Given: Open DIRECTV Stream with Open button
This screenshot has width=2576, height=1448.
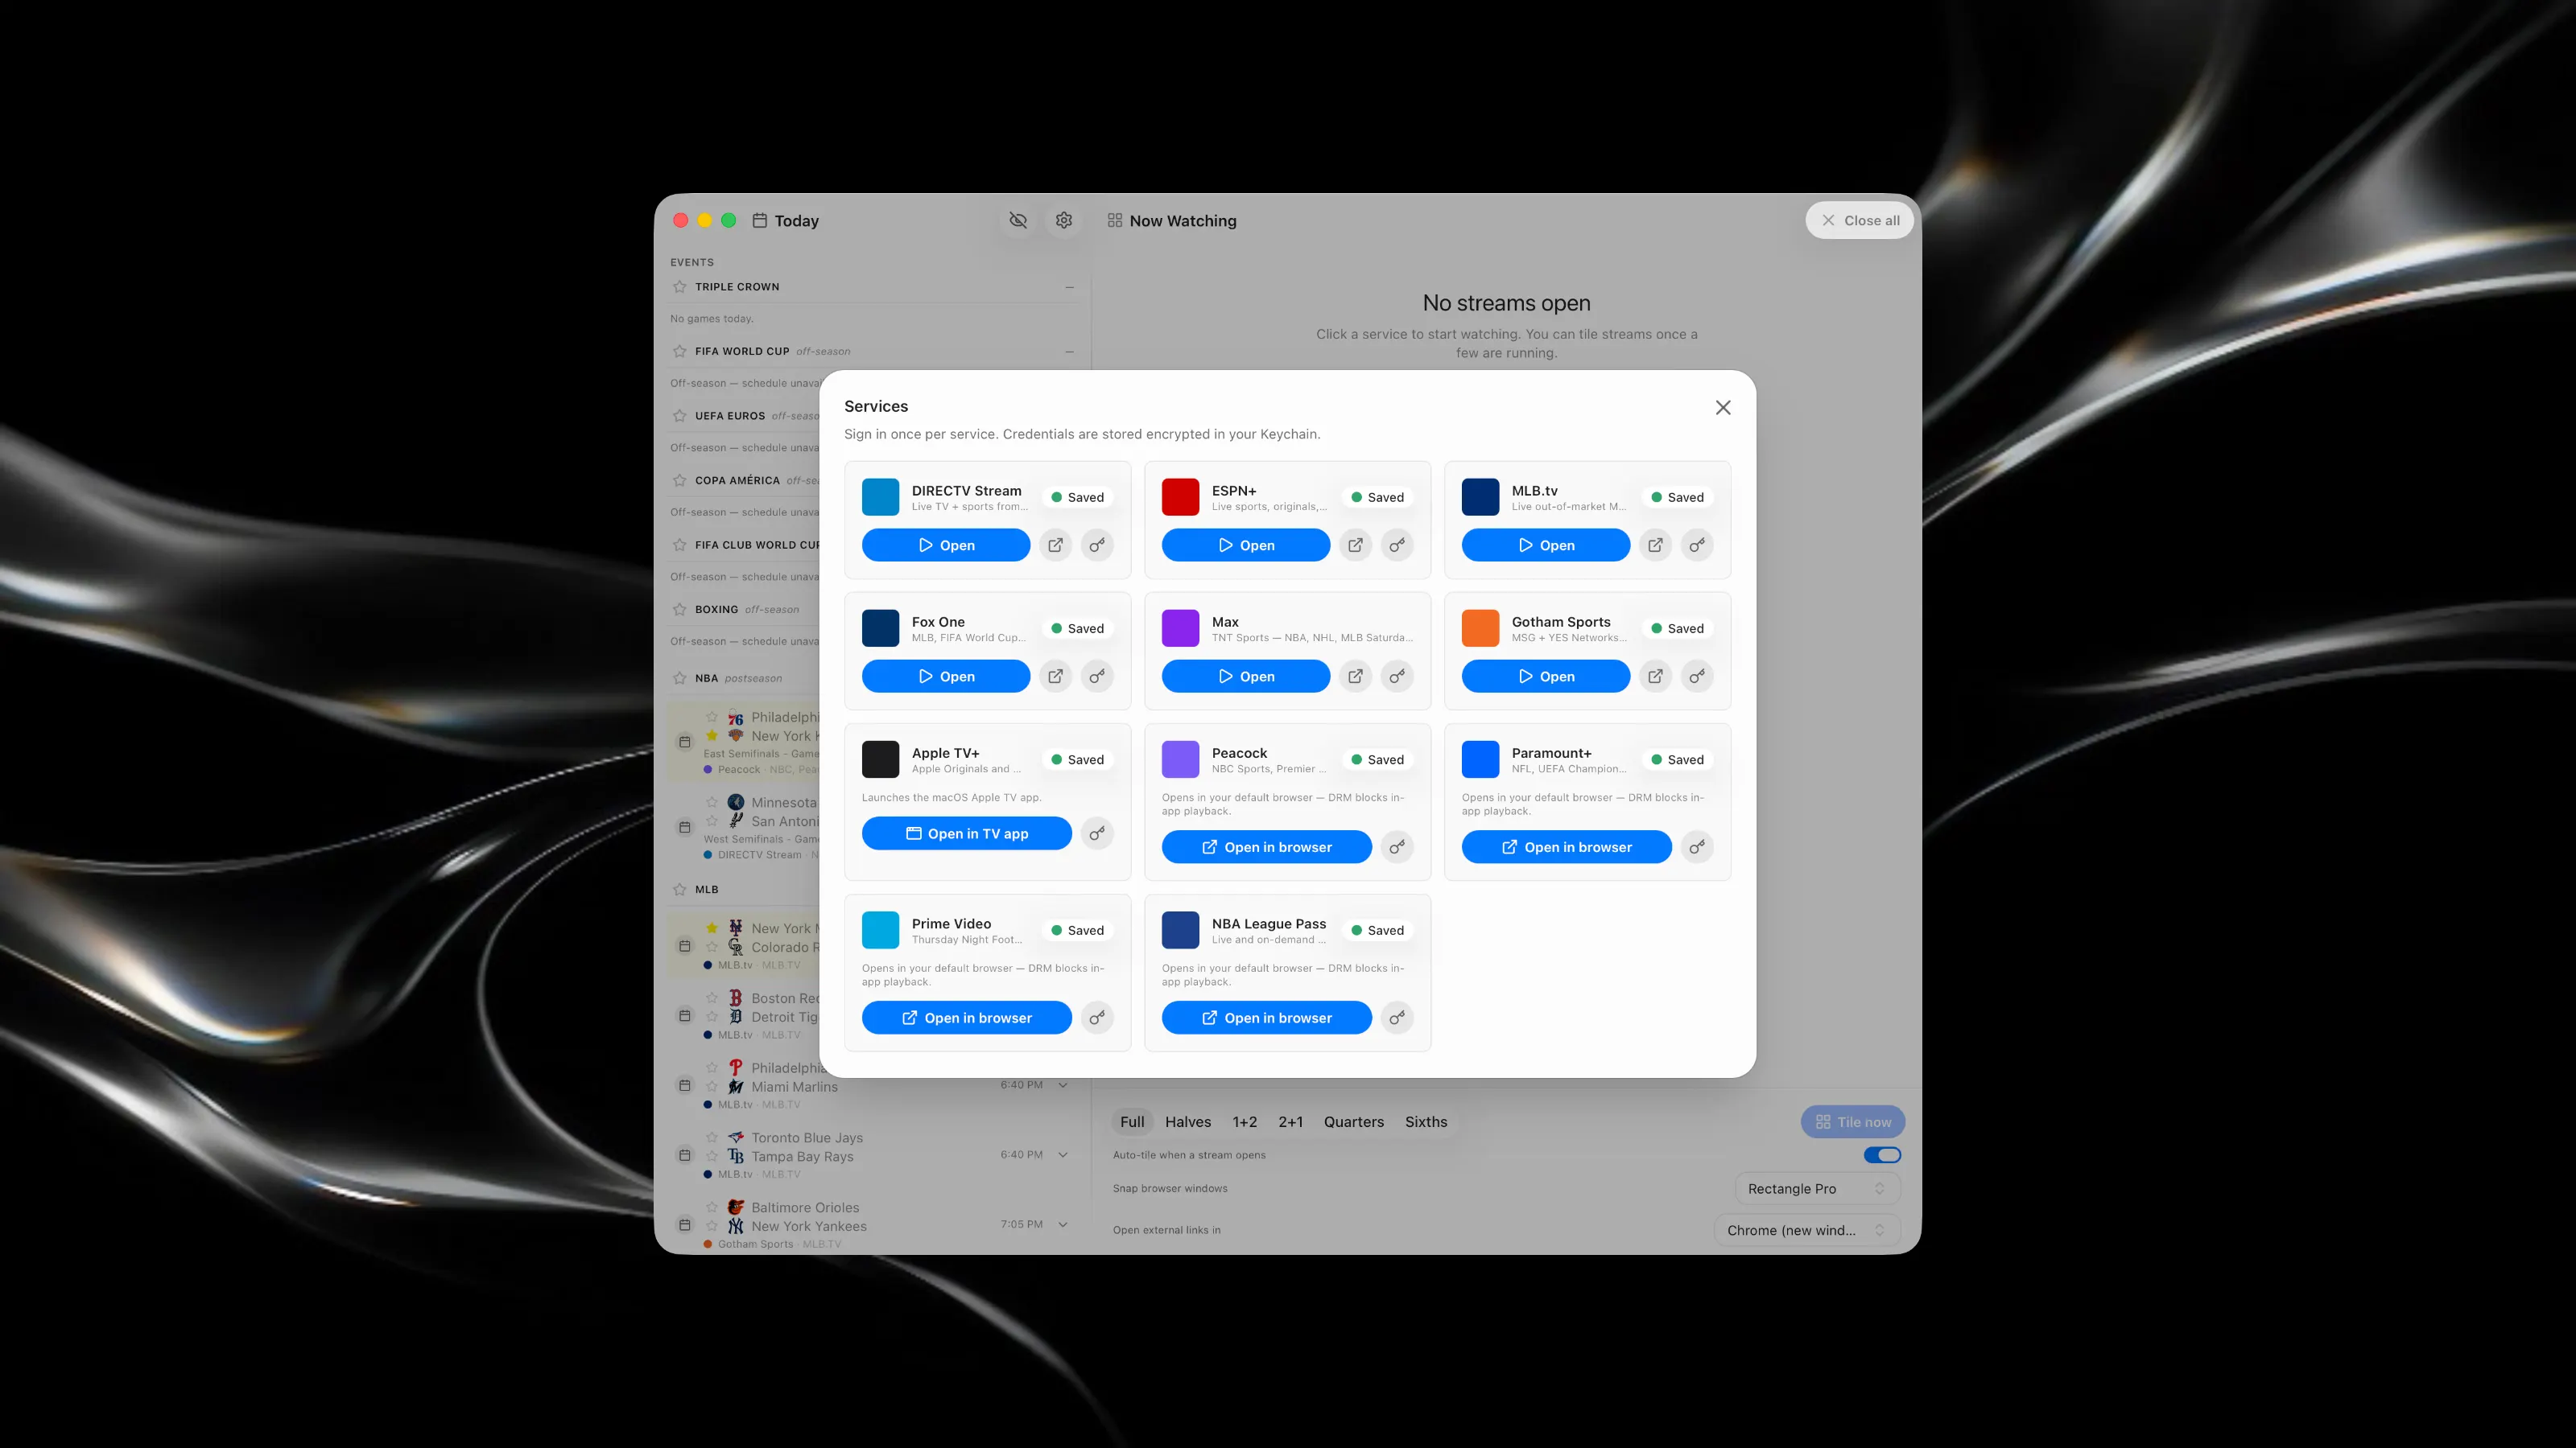Looking at the screenshot, I should tap(946, 545).
